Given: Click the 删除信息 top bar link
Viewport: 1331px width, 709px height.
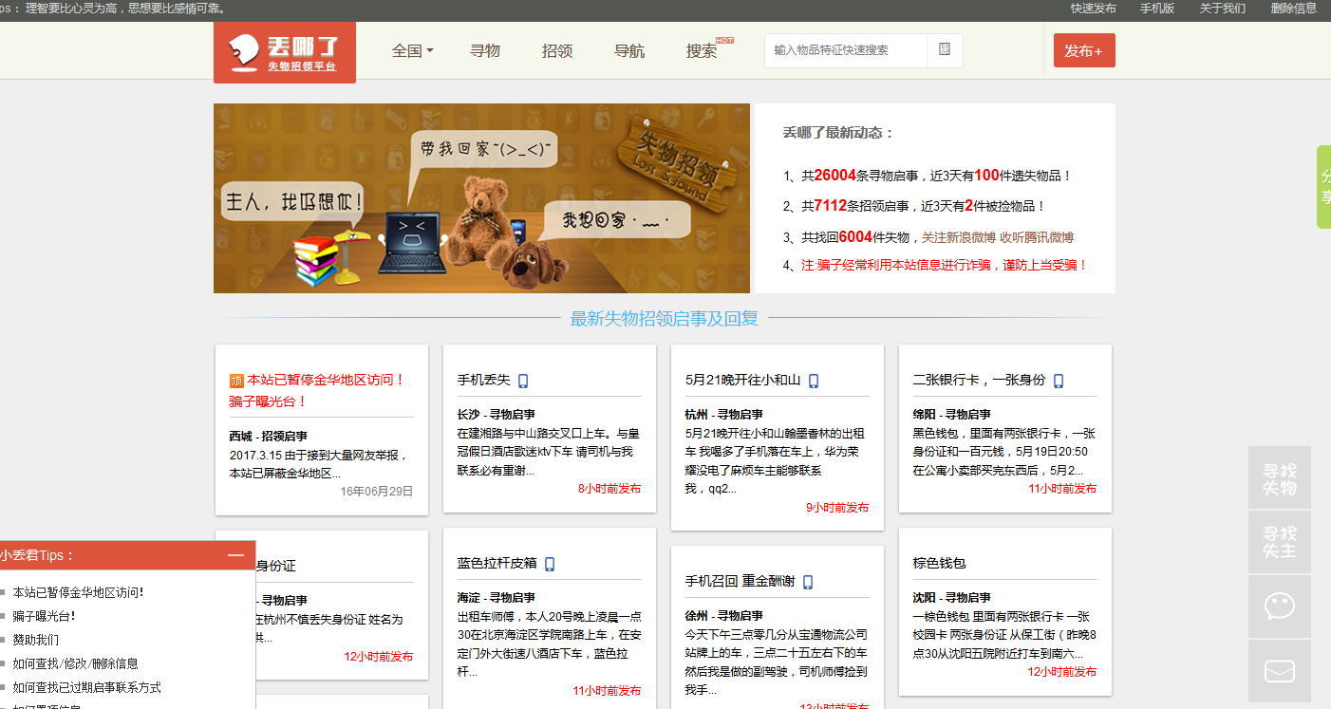Looking at the screenshot, I should (1293, 9).
